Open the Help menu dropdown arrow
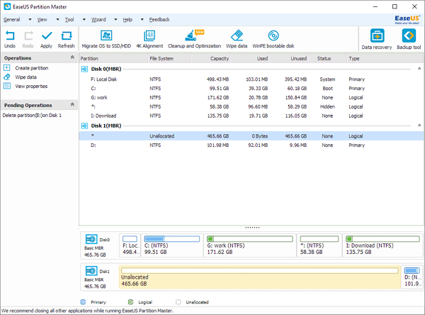The height and width of the screenshot is (315, 425). 142,20
